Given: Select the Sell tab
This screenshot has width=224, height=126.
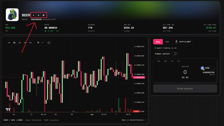Looking at the screenshot, I should click(x=167, y=42).
